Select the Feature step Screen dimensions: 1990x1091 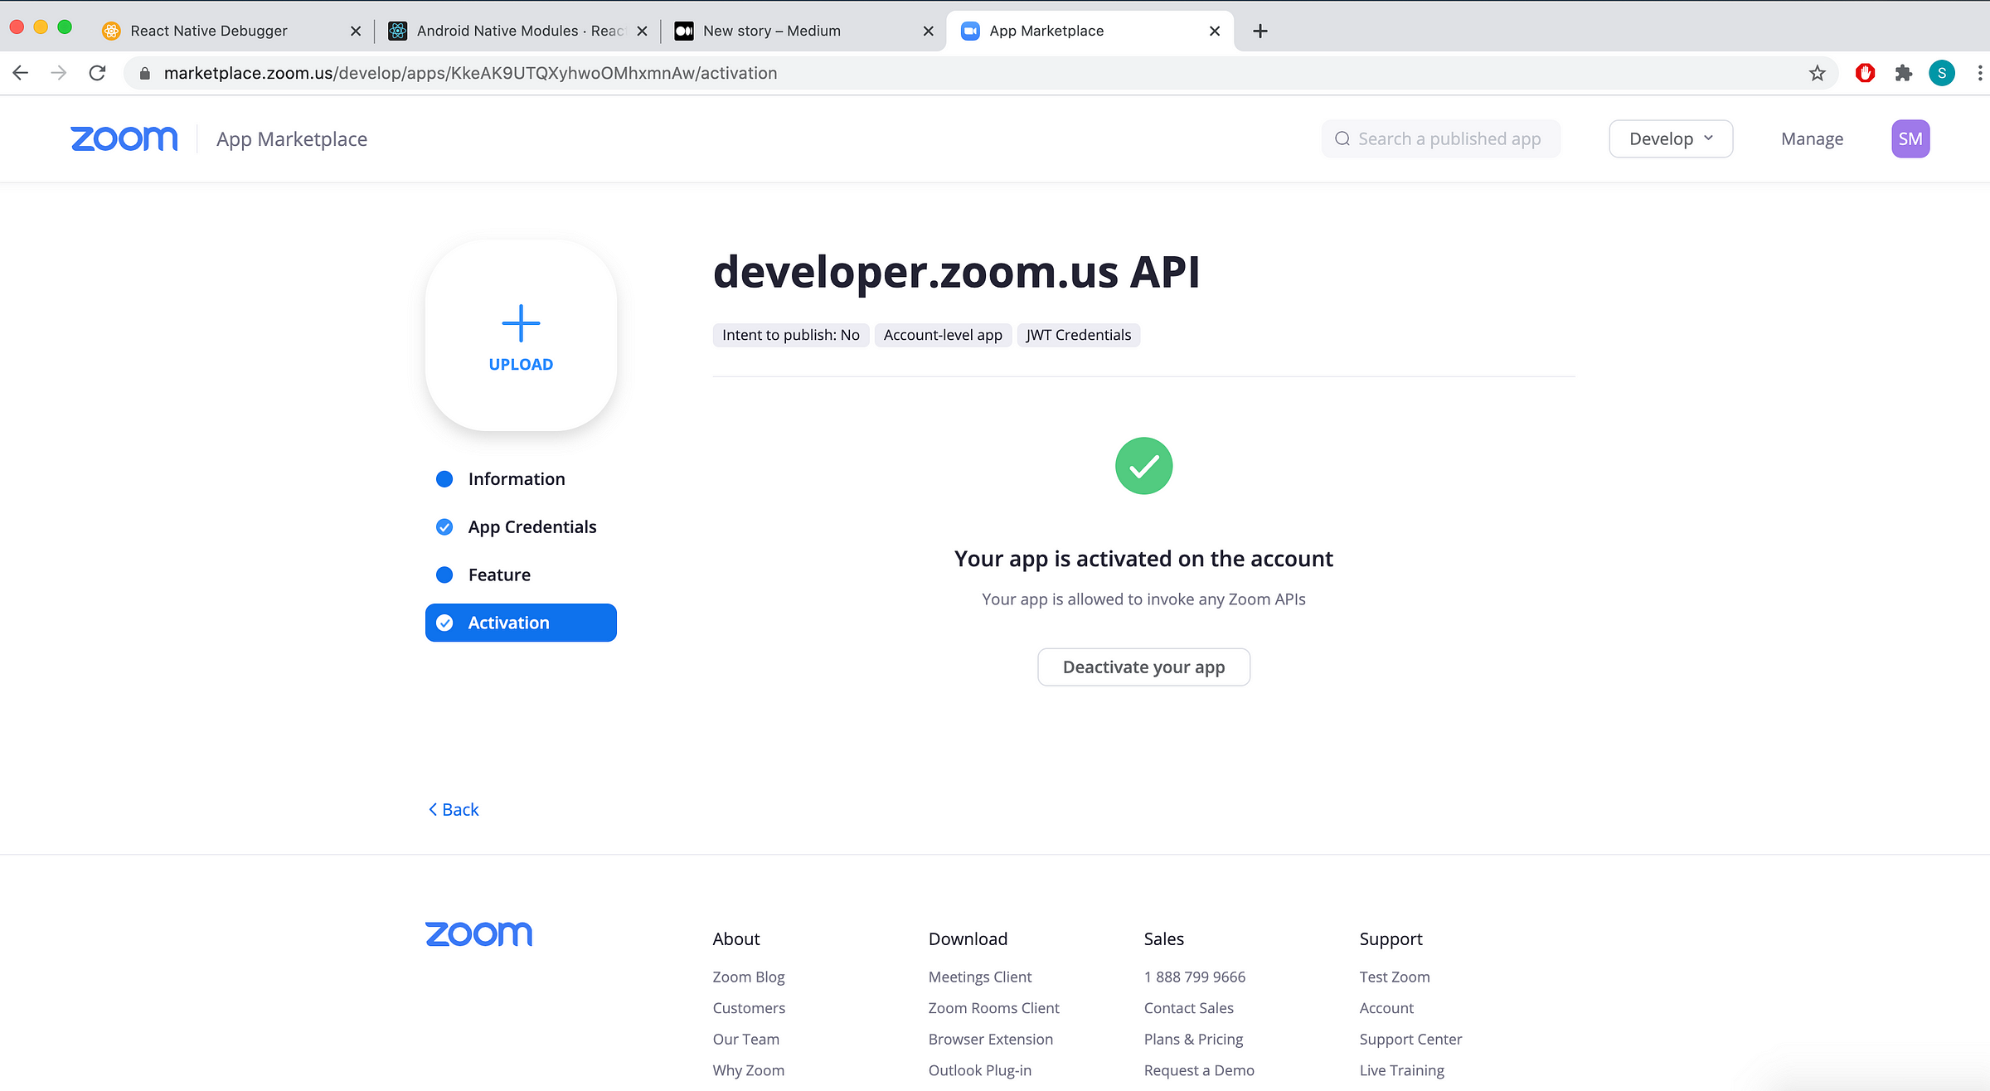click(x=498, y=575)
